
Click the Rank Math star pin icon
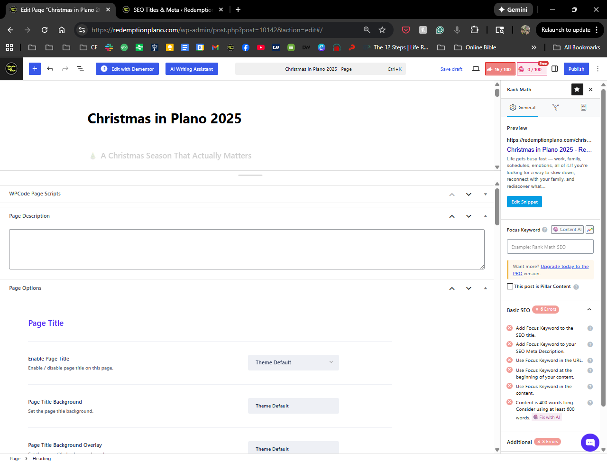pyautogui.click(x=577, y=89)
